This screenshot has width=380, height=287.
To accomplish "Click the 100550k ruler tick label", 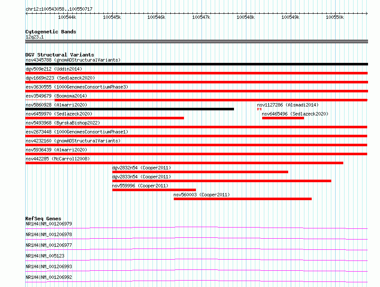I will (x=335, y=17).
